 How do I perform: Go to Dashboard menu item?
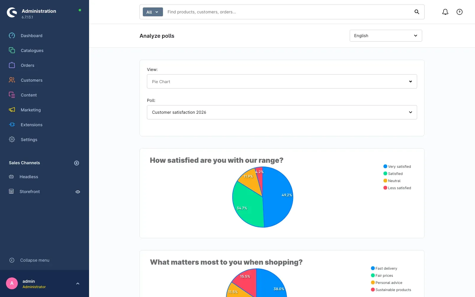31,36
